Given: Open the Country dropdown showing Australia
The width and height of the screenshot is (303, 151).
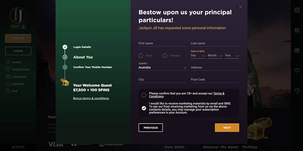Looking at the screenshot, I should (162, 68).
